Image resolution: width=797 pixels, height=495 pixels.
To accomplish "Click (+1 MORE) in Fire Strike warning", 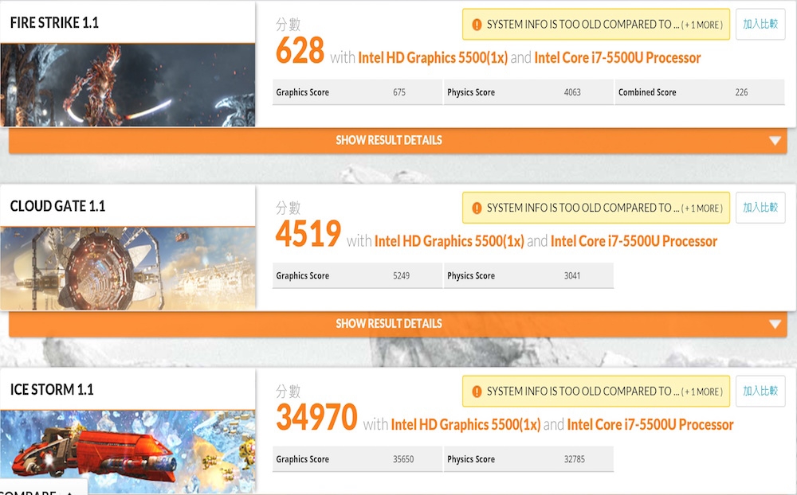I will [702, 25].
